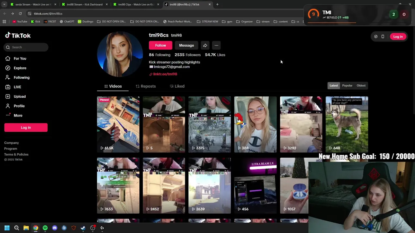Open the Terms & Policies link
Image resolution: width=415 pixels, height=233 pixels.
point(16,154)
